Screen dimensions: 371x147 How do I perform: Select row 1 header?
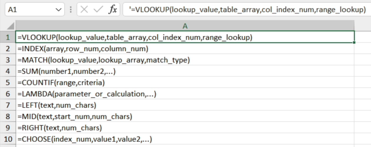pos(8,37)
